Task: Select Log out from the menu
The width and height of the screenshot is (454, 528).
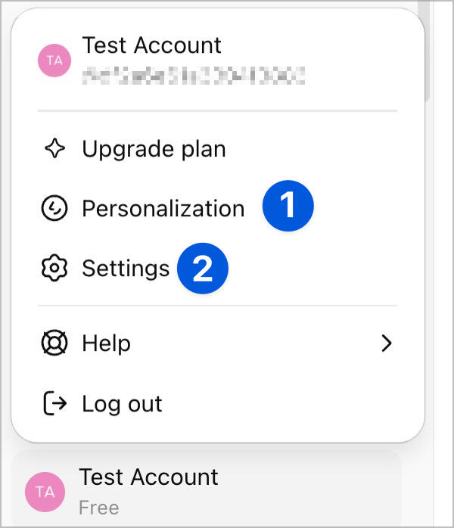Action: click(122, 404)
